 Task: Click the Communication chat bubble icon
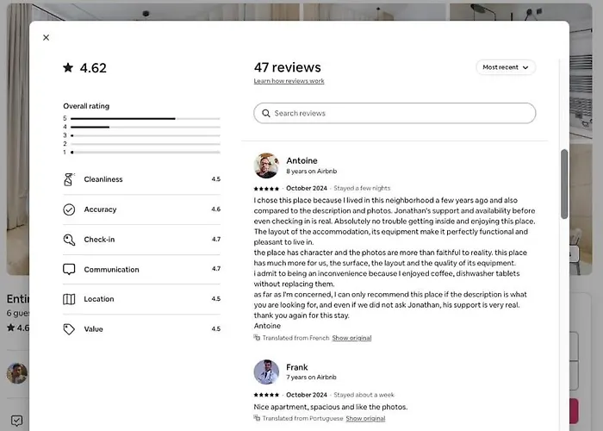(69, 269)
